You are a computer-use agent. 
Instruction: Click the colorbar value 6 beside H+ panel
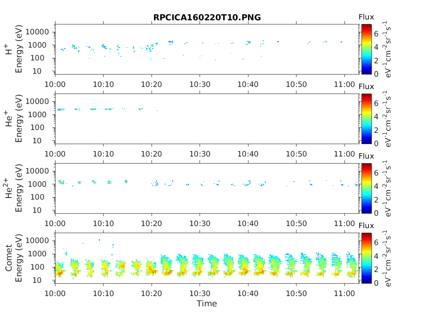(x=376, y=34)
